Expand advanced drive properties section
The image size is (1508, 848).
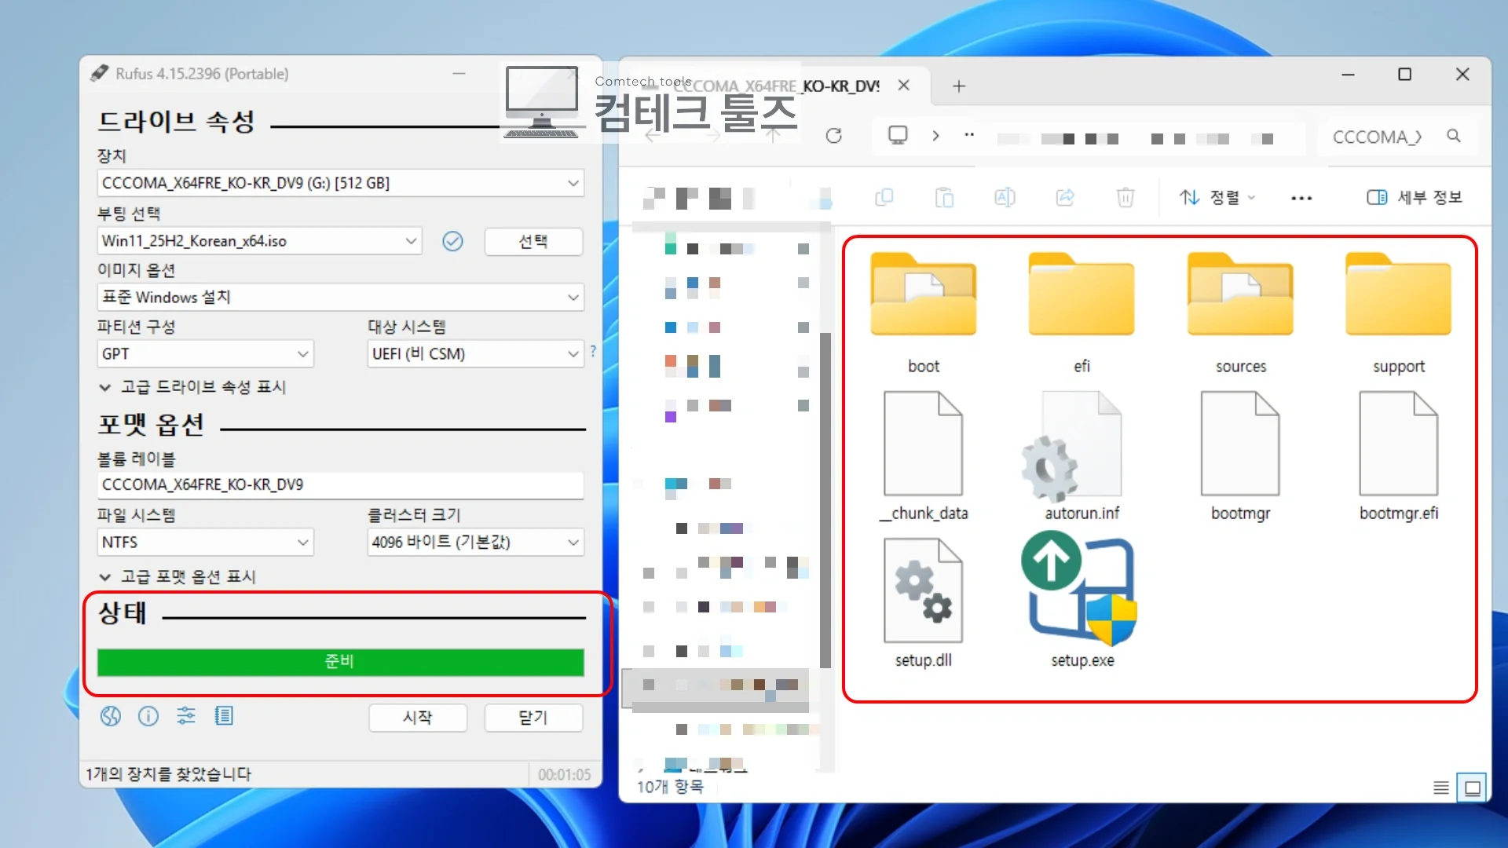click(192, 387)
